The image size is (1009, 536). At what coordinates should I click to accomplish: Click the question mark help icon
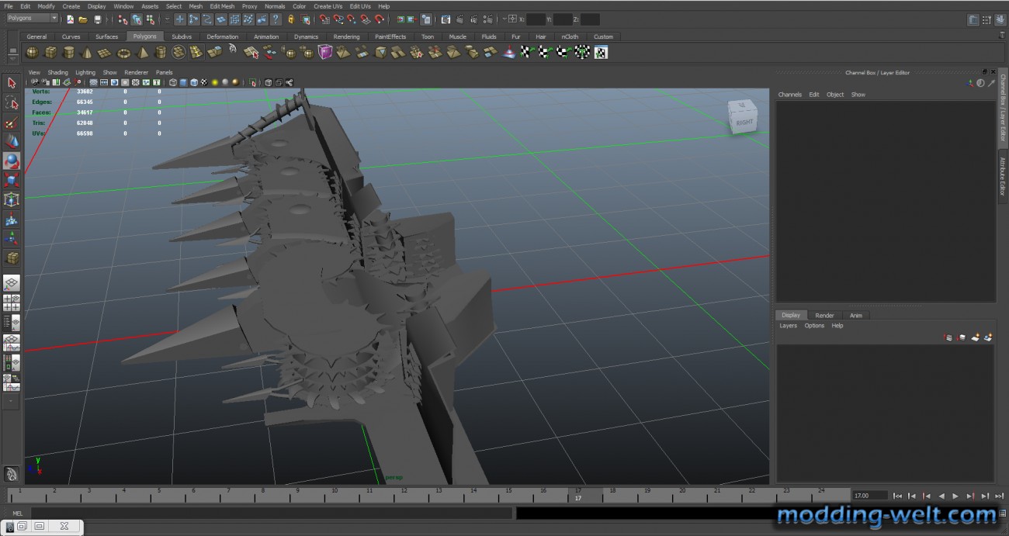coord(276,19)
